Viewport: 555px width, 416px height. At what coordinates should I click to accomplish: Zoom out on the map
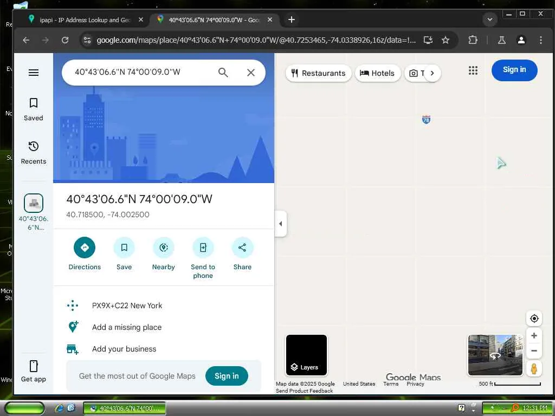pos(534,351)
